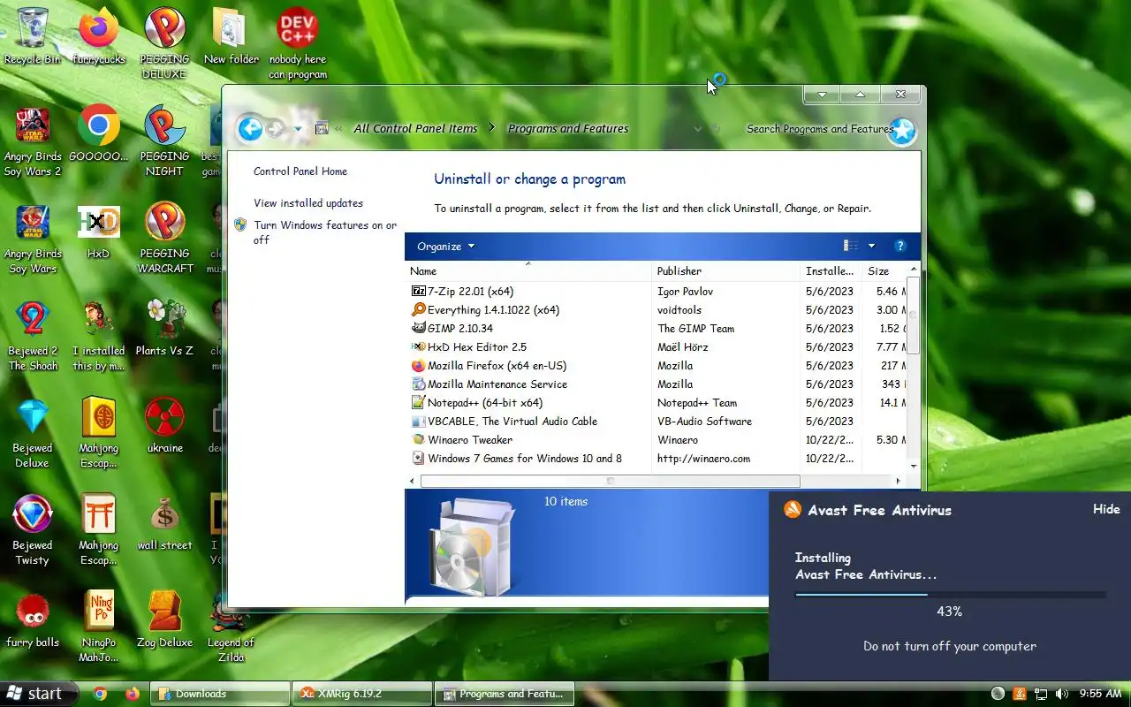Select Everything 1.4.1.1022 (x64) row

pos(657,310)
